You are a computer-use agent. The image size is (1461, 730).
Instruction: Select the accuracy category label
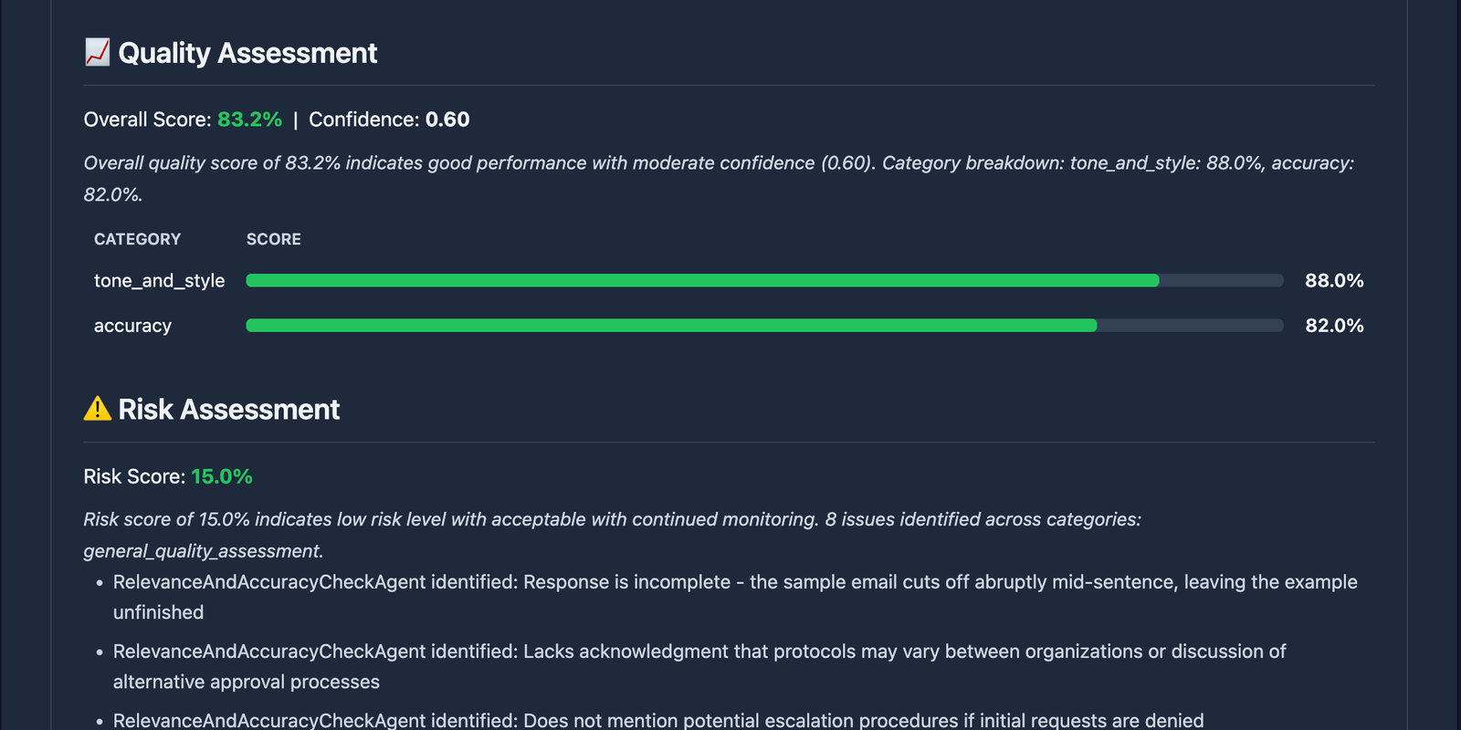click(x=132, y=326)
